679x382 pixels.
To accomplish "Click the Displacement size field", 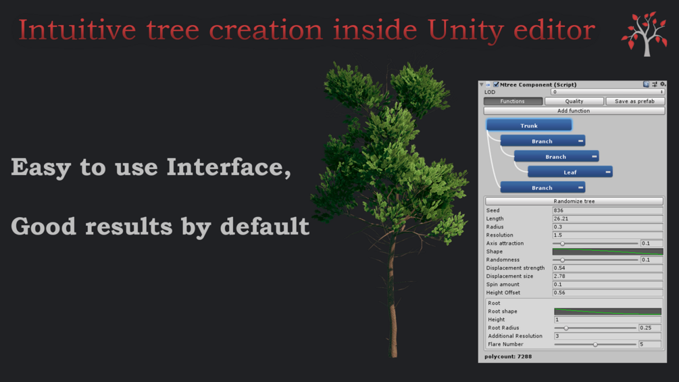I will click(x=607, y=277).
